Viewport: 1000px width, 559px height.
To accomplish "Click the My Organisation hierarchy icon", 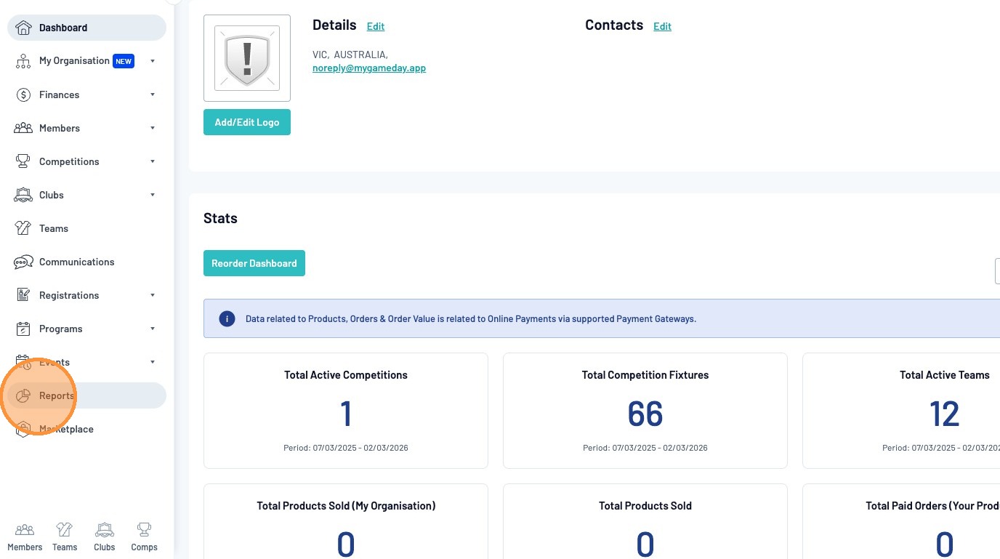I will (x=23, y=61).
